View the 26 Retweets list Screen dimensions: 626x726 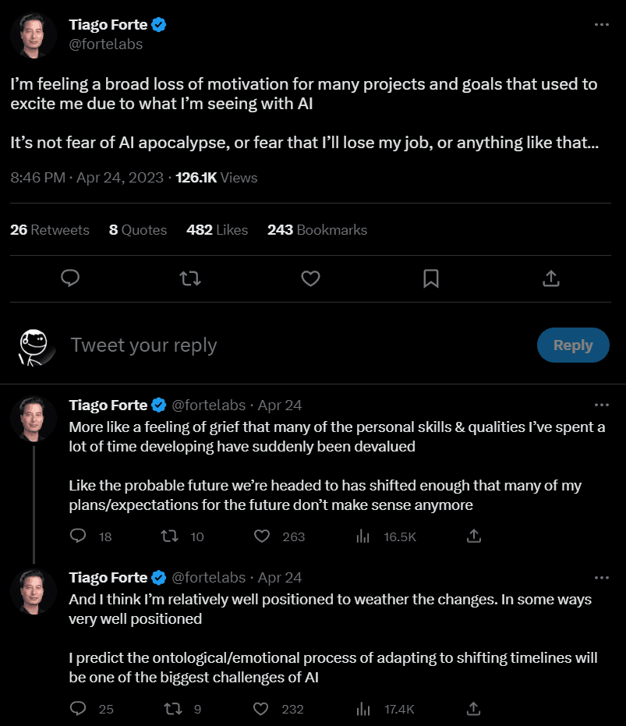50,229
